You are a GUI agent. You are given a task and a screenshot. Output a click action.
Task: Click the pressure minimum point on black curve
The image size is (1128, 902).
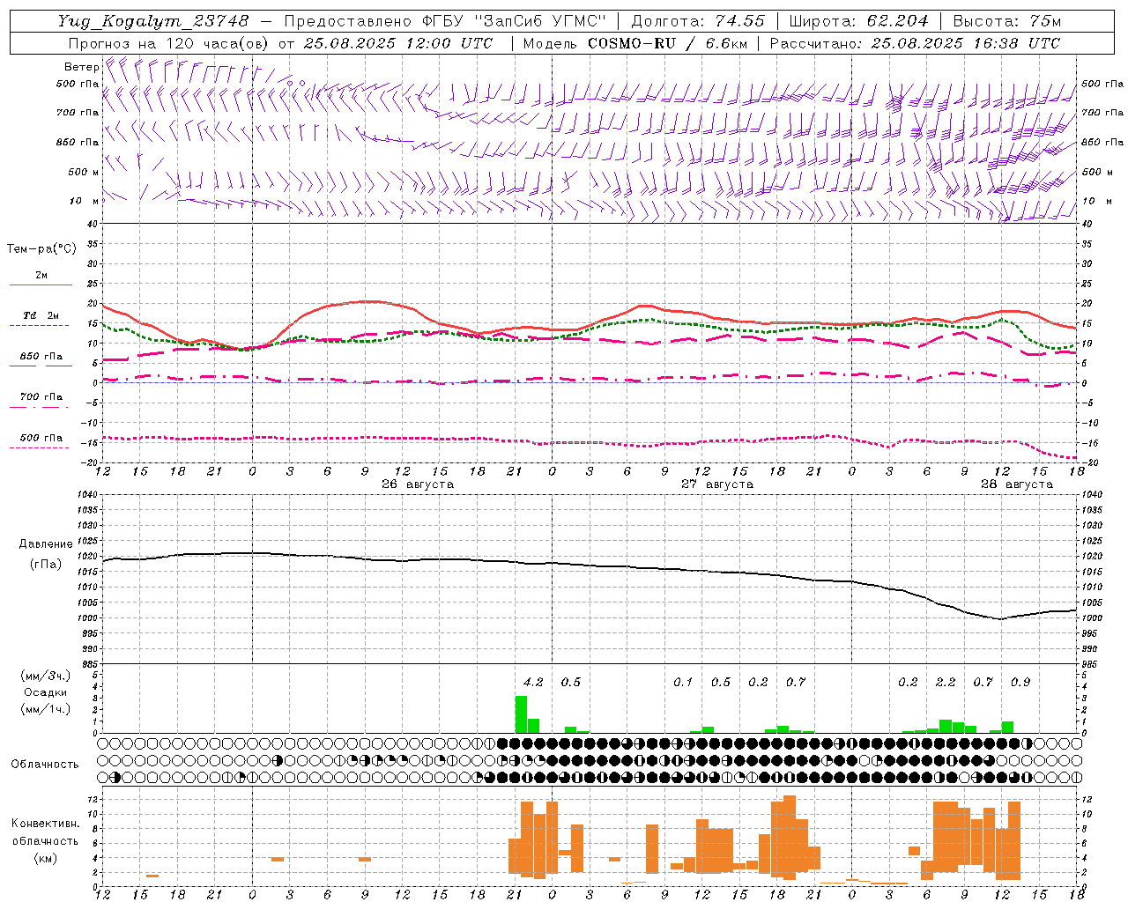click(1000, 619)
